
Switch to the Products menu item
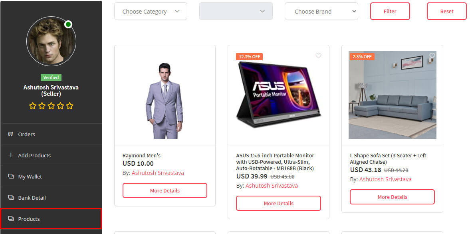click(x=30, y=218)
